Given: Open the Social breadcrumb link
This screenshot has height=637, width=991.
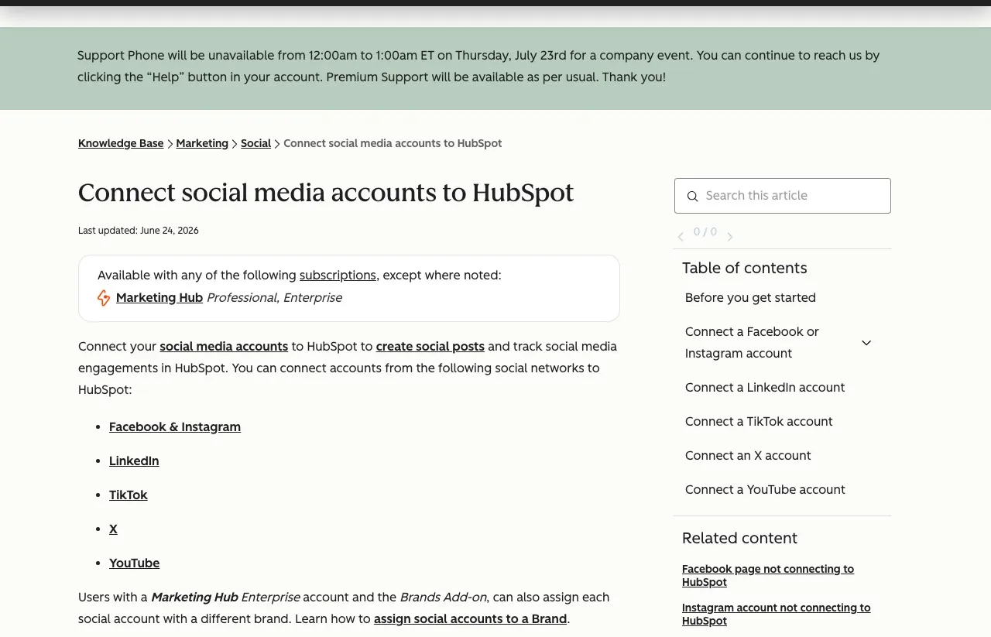Looking at the screenshot, I should pyautogui.click(x=255, y=143).
